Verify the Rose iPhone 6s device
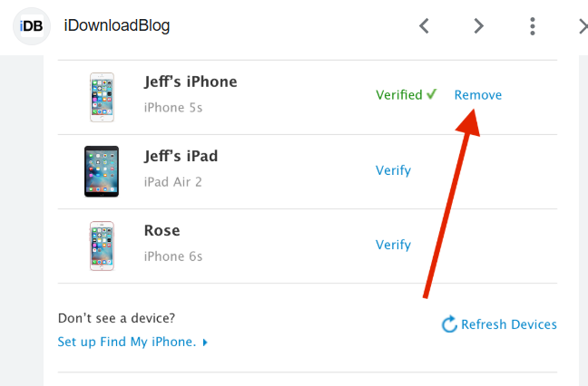This screenshot has width=588, height=386. 393,245
